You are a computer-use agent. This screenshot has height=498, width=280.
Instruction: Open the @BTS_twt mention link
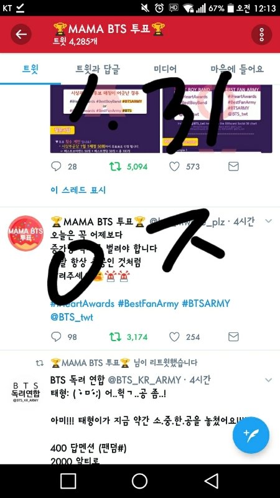72,317
